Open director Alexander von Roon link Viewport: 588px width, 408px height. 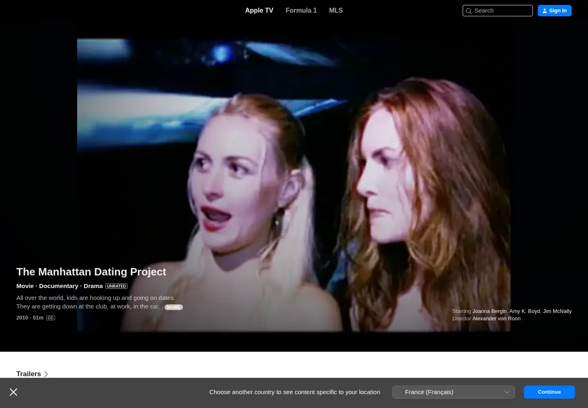coord(496,319)
